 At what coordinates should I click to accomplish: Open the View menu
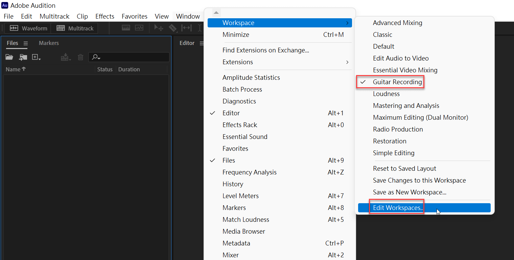point(162,16)
